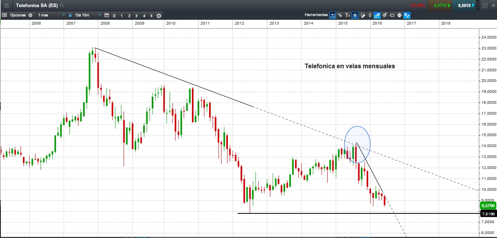
Task: Click the search magnifier next to Telefonica SA (ES)
Action: 62,5
